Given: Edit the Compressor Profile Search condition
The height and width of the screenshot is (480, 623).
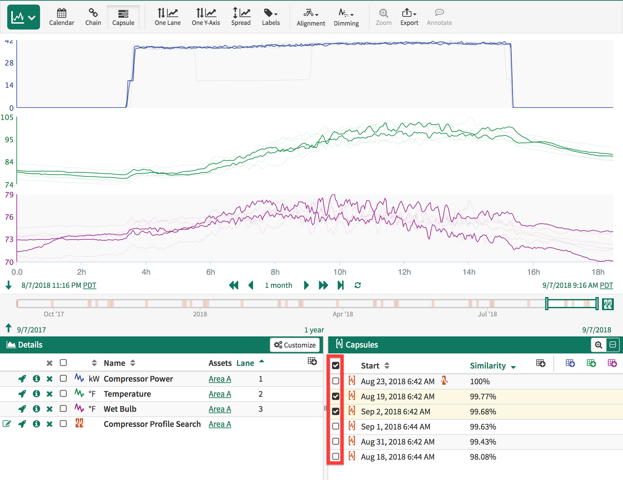Looking at the screenshot, I should (7, 424).
